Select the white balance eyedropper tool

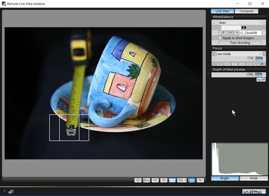[223, 33]
